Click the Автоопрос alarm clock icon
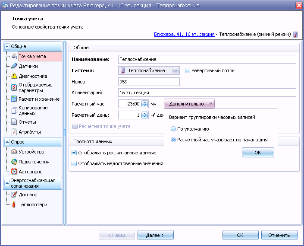304x246 pixels. coord(14,171)
